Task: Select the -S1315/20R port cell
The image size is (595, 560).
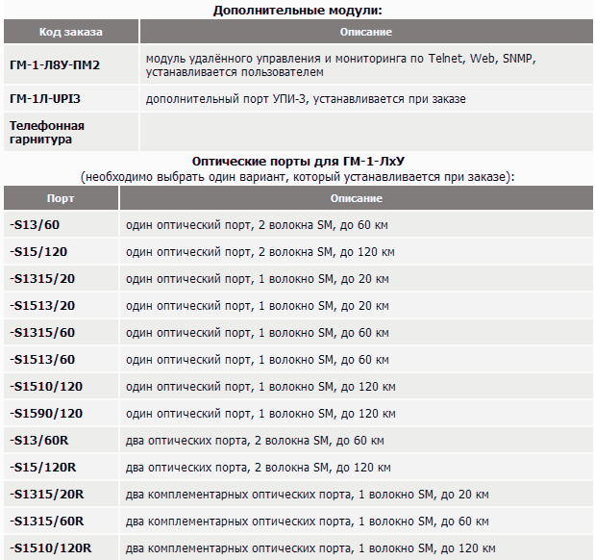Action: [46, 495]
